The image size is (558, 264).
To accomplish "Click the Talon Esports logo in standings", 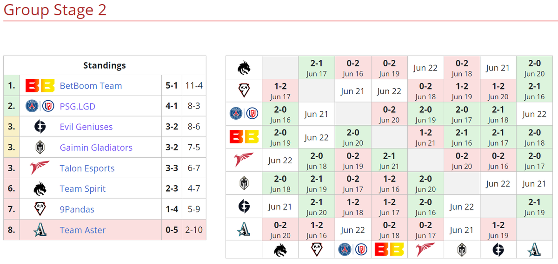I will click(40, 168).
